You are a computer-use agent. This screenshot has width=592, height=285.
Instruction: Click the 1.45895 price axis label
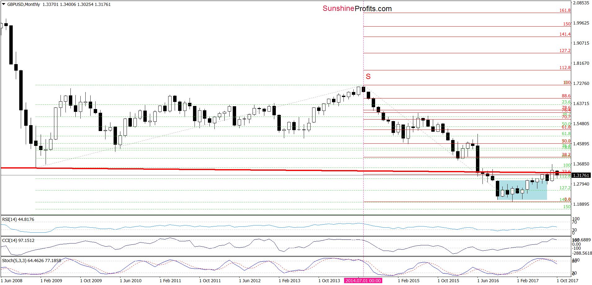coord(581,144)
